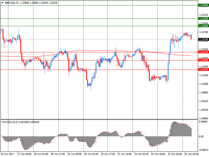Viewport: 209px width, 157px height.
Task: Select the 24 Oct 02:00 time axis label
Action: 141,154
